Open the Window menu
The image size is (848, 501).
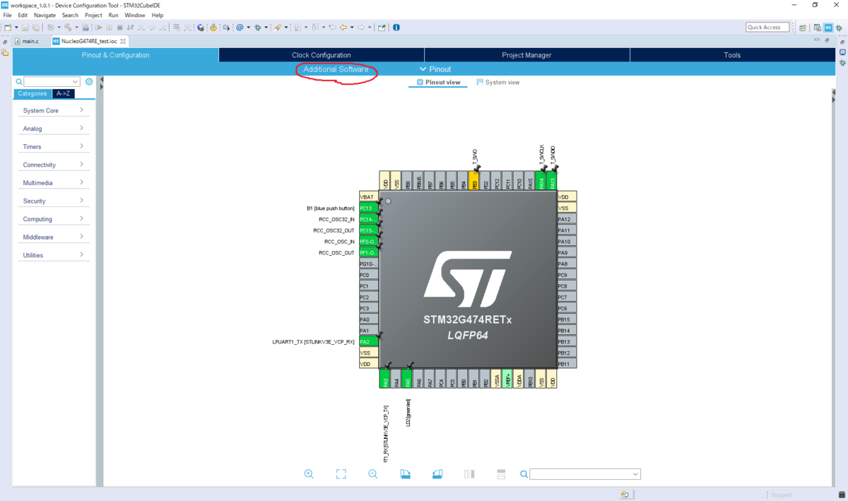pos(134,15)
